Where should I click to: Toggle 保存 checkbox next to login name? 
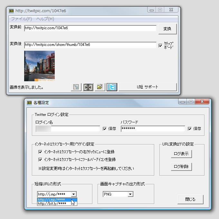pos(105,129)
